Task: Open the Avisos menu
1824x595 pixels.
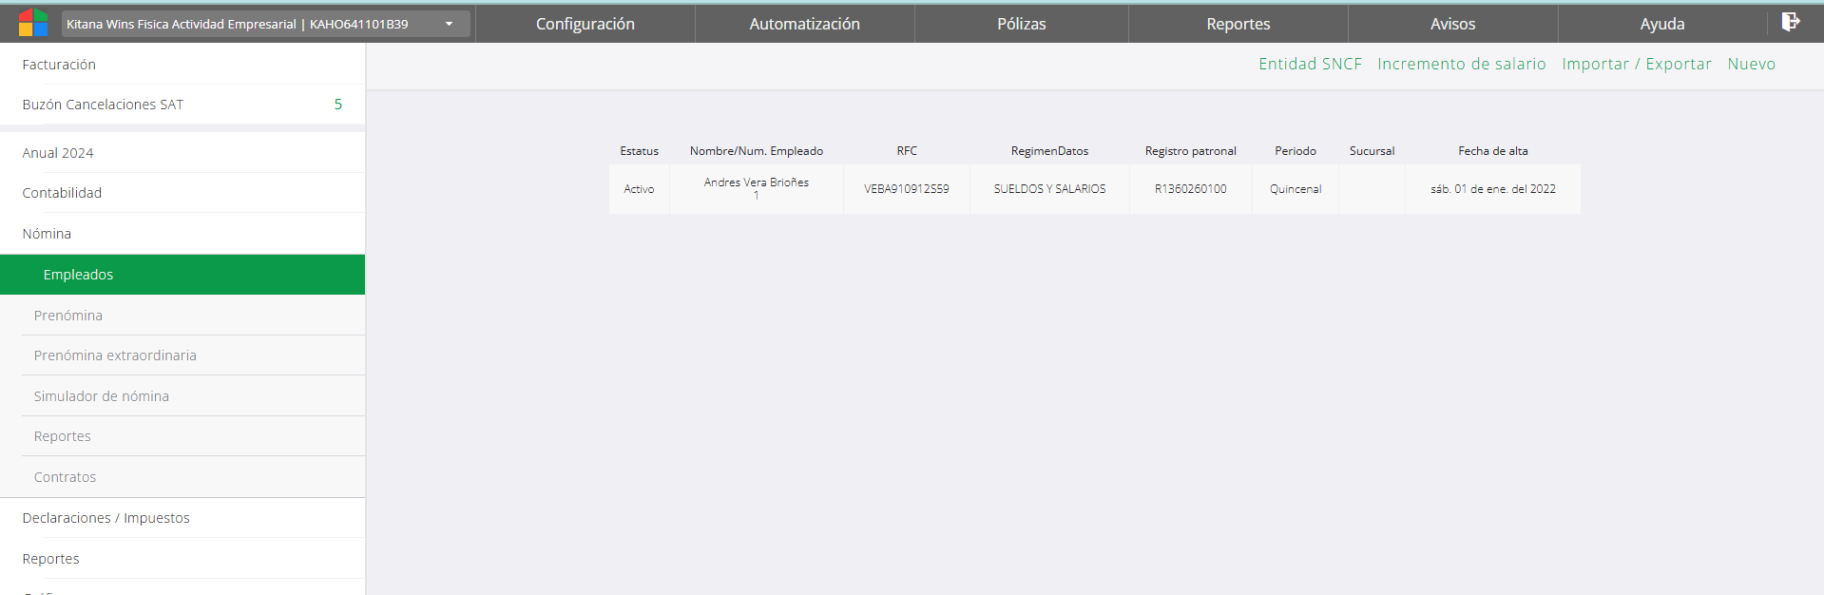Action: [1452, 24]
